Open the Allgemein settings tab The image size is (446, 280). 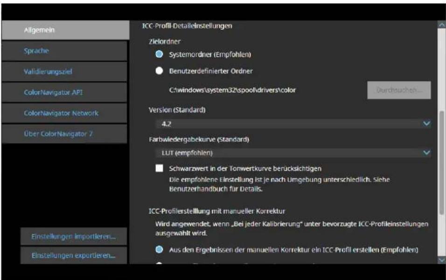point(65,30)
